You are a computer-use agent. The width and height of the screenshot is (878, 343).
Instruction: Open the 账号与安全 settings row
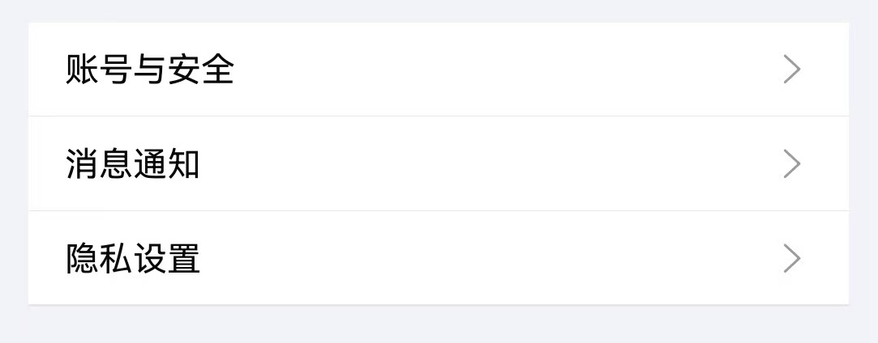pos(438,70)
